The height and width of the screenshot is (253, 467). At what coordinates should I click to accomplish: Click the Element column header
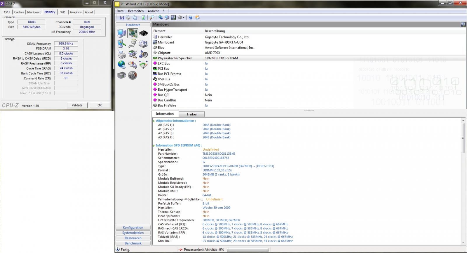(177, 31)
